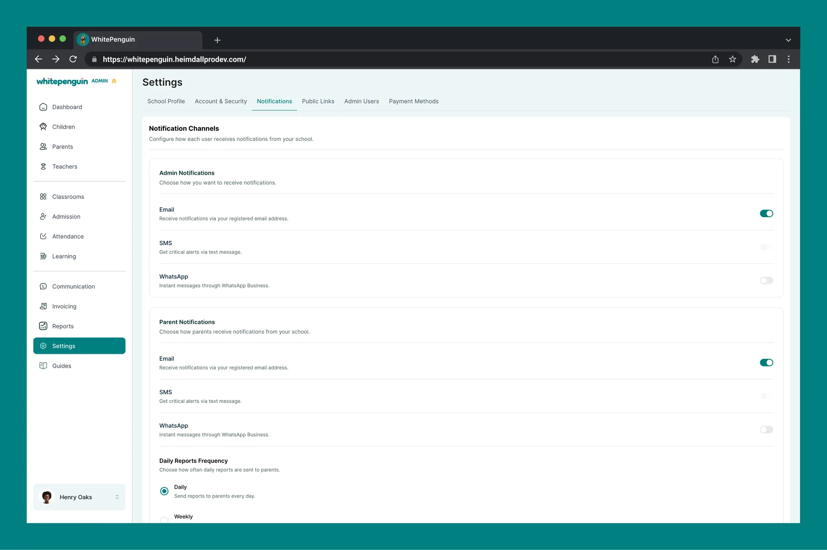Viewport: 827px width, 550px height.
Task: Go back with the browser back arrow
Action: [x=38, y=59]
